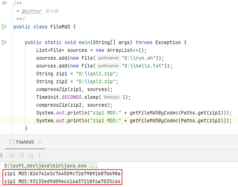Close the FileMd5 run tab
This screenshot has height=187, width=238.
point(39,142)
